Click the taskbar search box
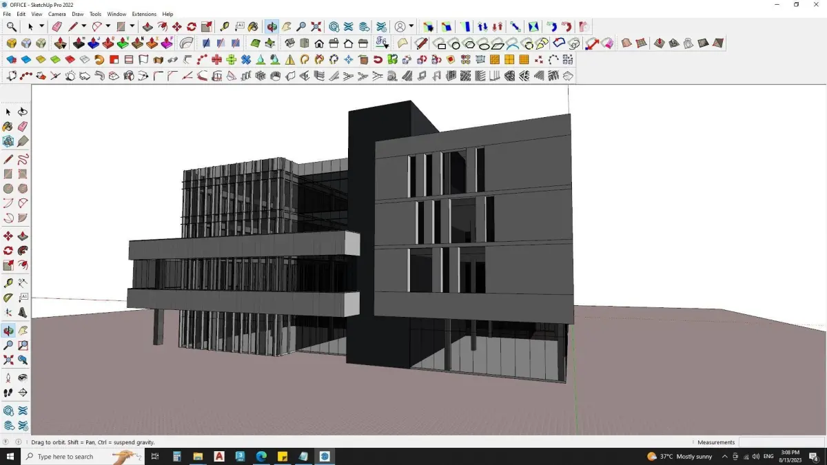 pos(83,456)
